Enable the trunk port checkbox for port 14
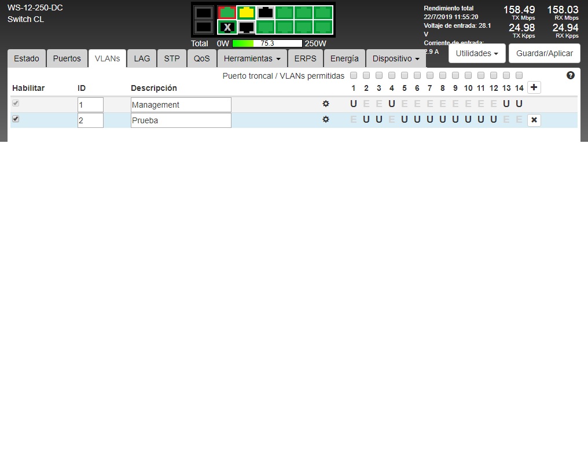Image resolution: width=588 pixels, height=463 pixels. click(x=519, y=76)
